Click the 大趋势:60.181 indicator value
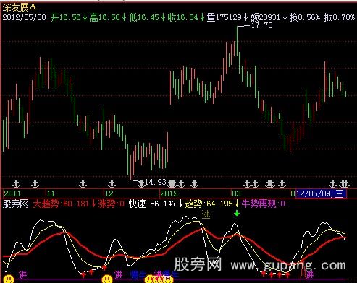Screen dimensions: 357x283 [61, 204]
